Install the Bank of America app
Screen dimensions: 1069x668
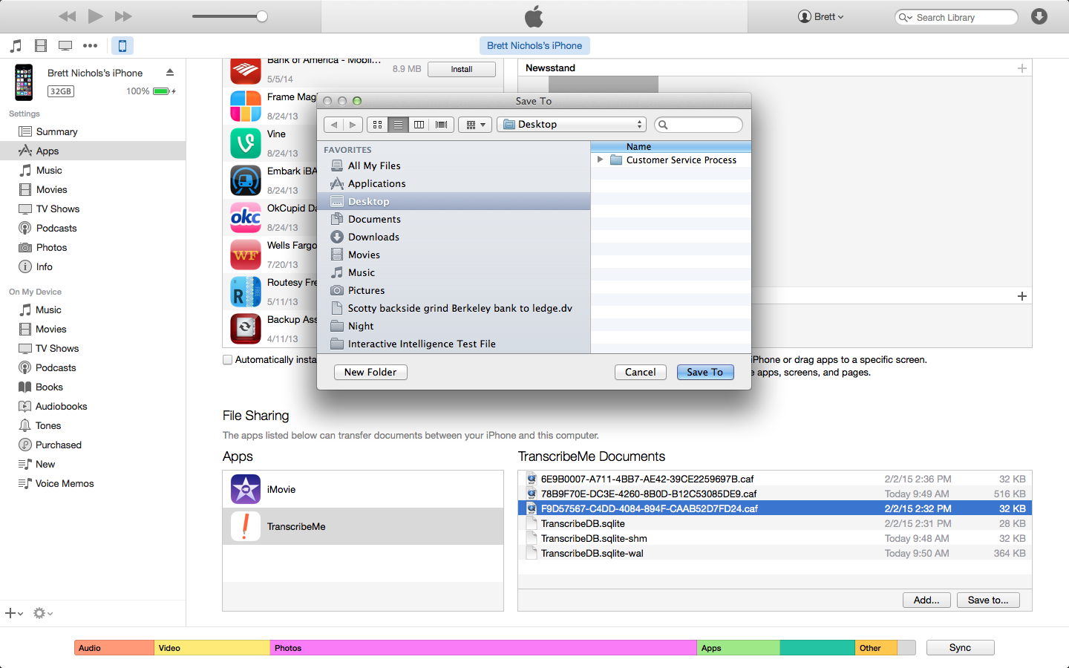click(461, 69)
